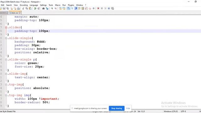Click the macro Playback icon
This screenshot has width=201, height=113.
pos(106,8)
